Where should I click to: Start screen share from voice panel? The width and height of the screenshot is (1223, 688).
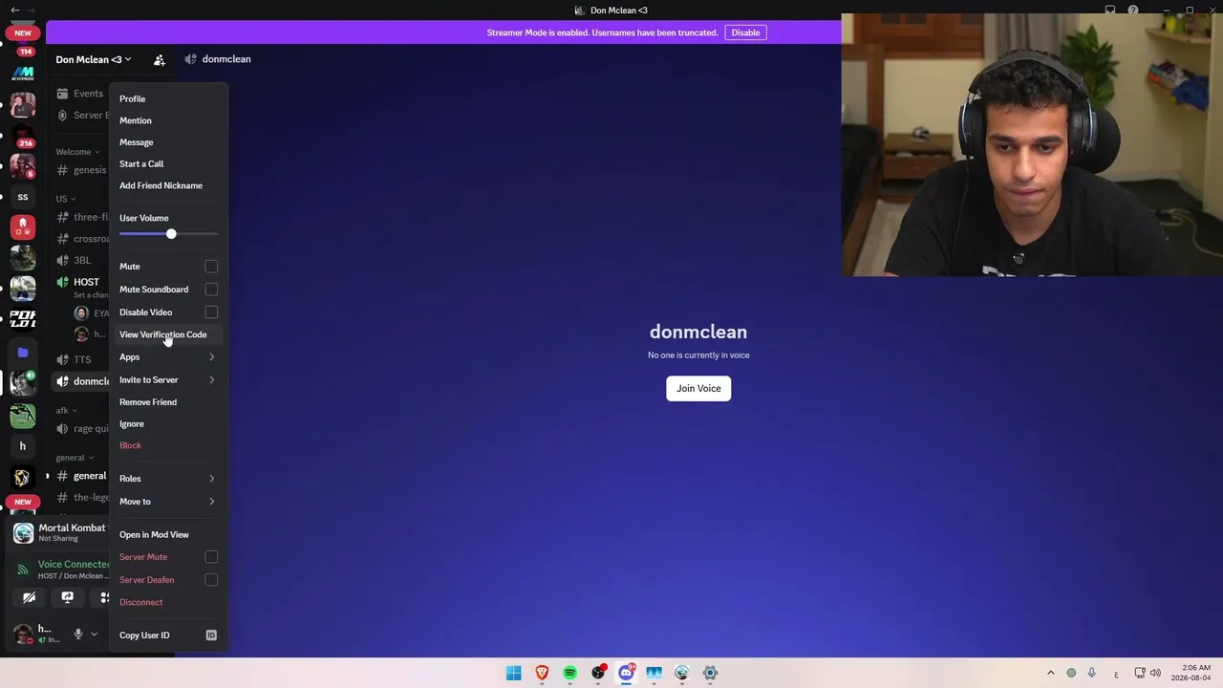pos(67,597)
